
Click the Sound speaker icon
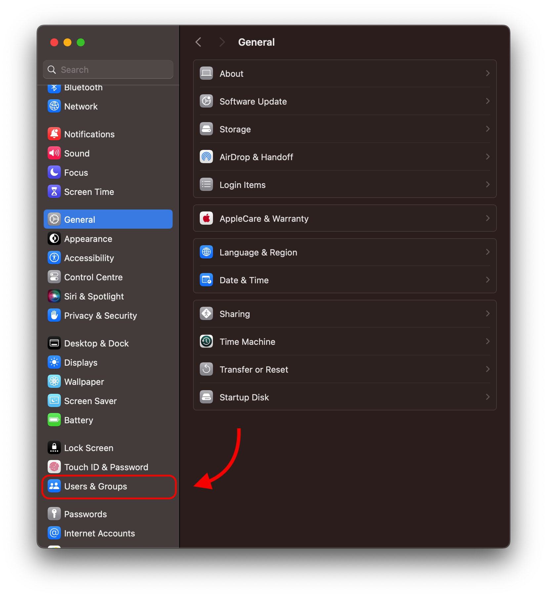(x=54, y=153)
